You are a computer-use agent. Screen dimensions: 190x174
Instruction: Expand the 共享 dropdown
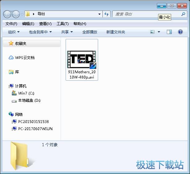click(67, 32)
